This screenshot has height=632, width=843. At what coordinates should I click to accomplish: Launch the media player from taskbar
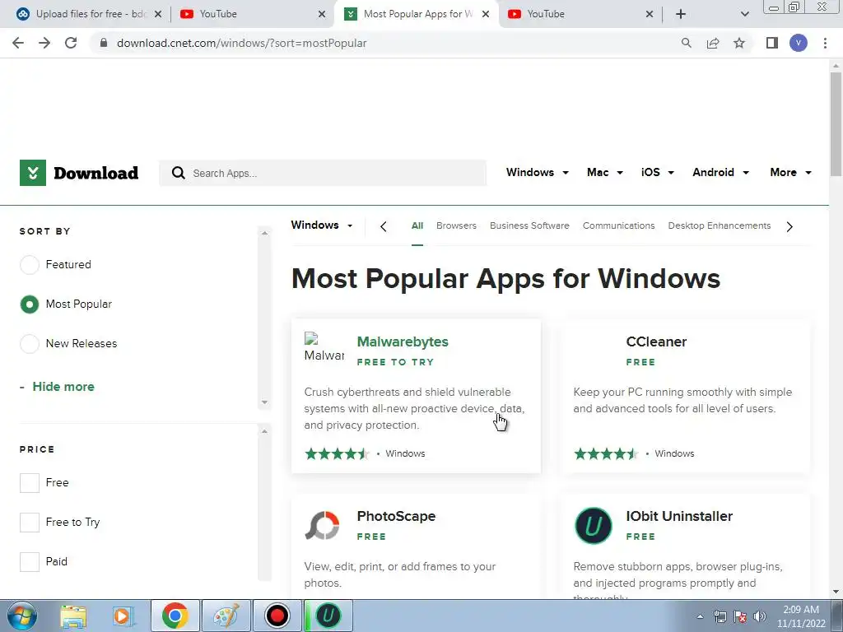tap(123, 616)
